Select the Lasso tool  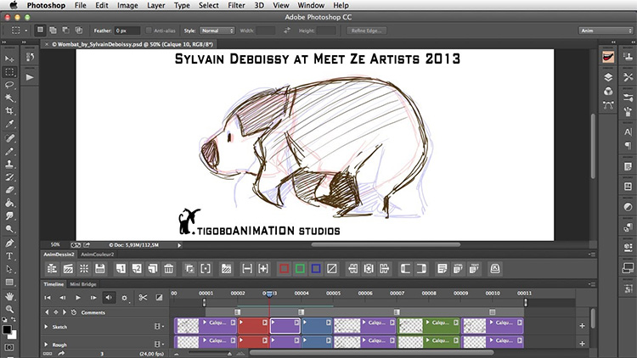click(9, 85)
